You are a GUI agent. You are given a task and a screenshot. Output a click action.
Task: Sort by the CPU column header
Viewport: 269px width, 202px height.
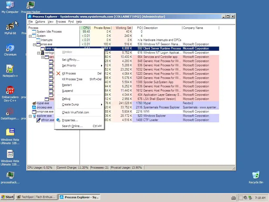click(x=85, y=28)
